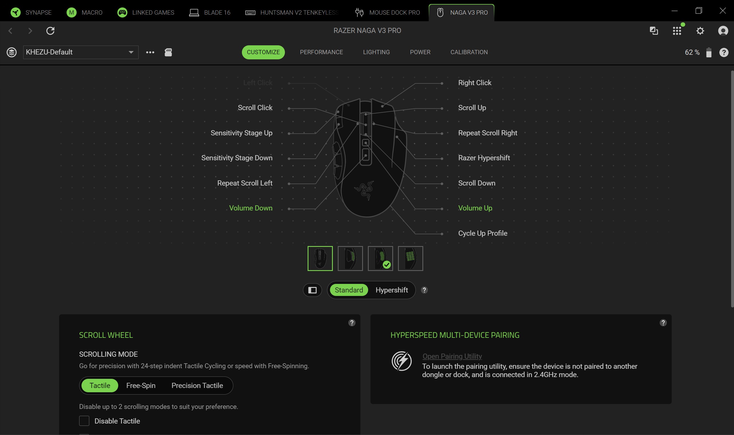734x435 pixels.
Task: Open Scroll Wheel panel help icon
Action: tap(352, 323)
